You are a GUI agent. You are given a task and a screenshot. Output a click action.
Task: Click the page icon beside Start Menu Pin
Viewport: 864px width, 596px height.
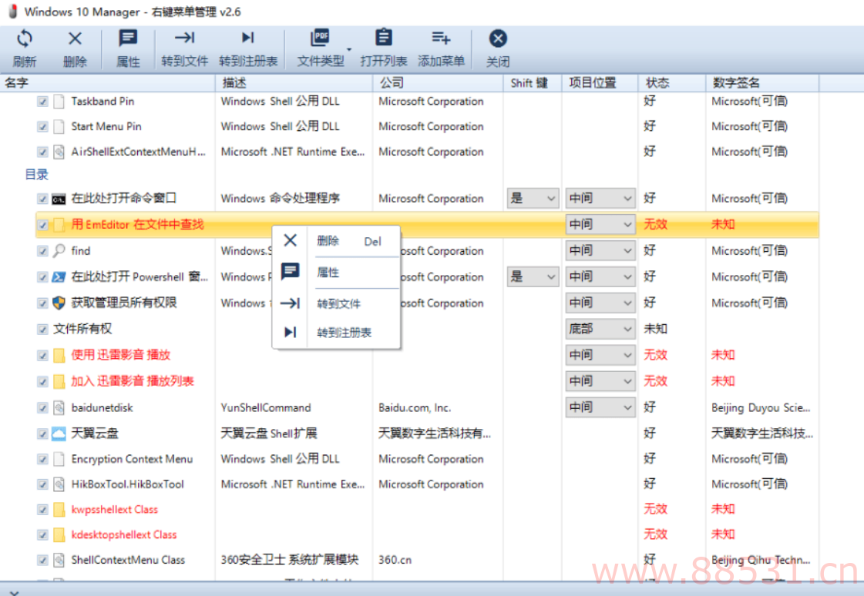click(59, 126)
